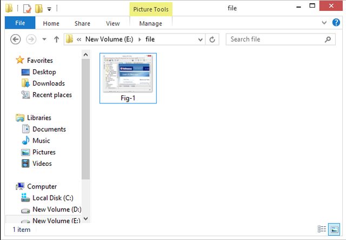Maximize the file window
This screenshot has height=240, width=346.
pos(312,6)
